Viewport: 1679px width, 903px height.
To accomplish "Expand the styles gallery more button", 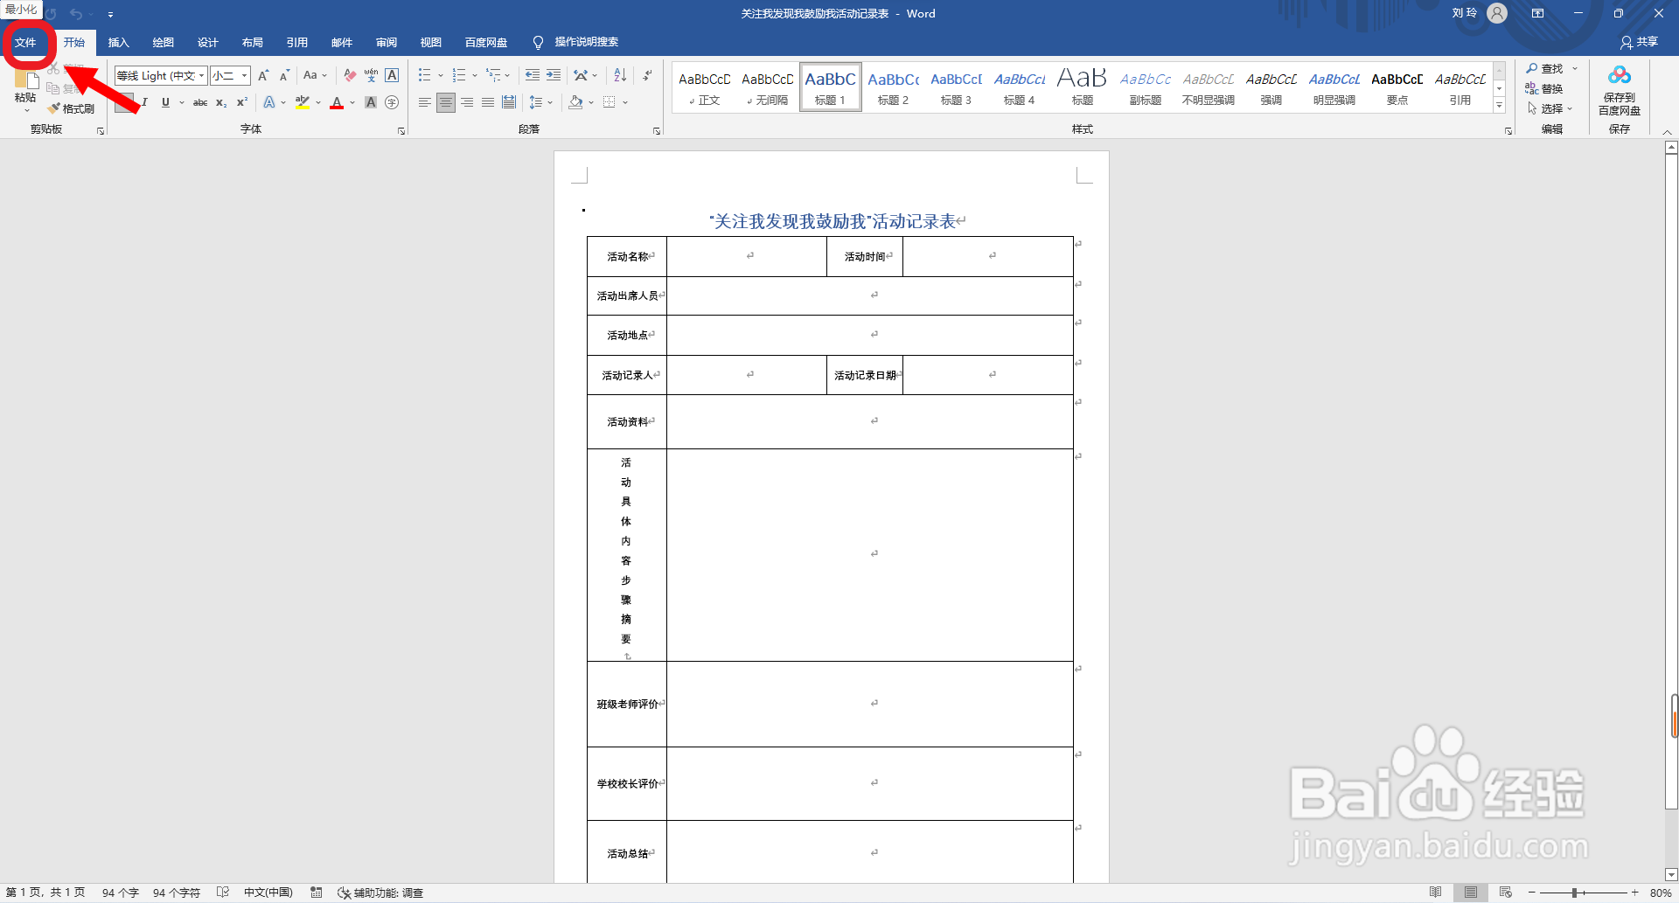I will [x=1499, y=106].
